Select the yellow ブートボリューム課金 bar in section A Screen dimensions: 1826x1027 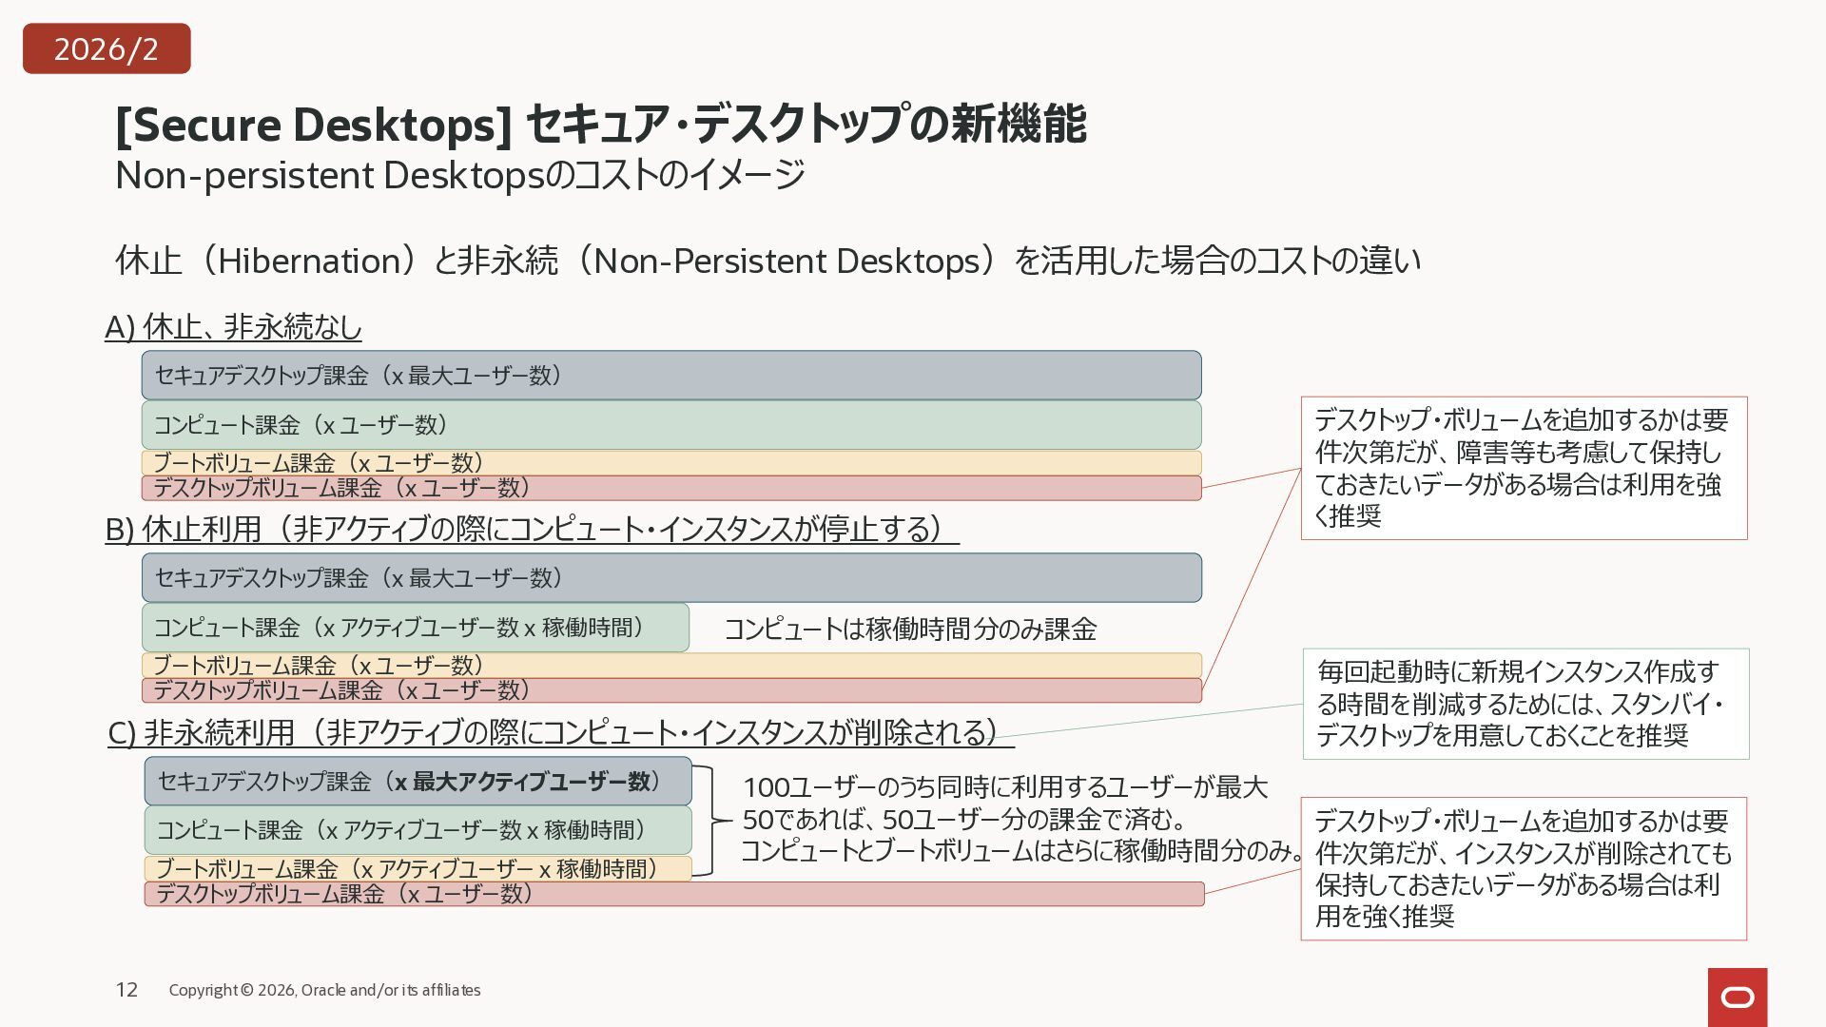click(x=670, y=463)
